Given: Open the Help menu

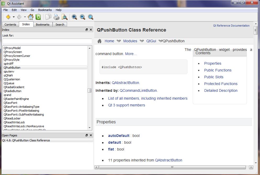Looking at the screenshot, I should pyautogui.click(x=58, y=10).
